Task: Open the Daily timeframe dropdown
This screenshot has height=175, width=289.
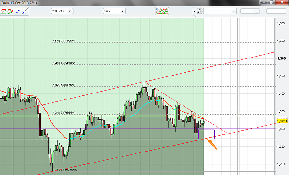Action: pyautogui.click(x=114, y=11)
